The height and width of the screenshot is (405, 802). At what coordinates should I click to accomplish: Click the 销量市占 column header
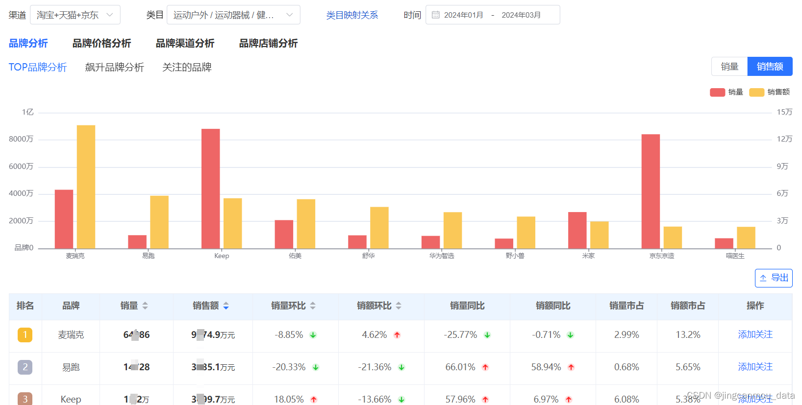click(626, 306)
